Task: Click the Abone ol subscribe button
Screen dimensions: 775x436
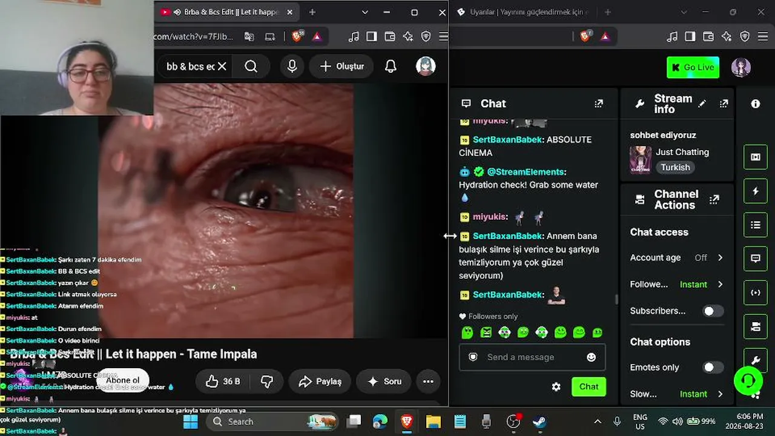Action: pos(122,380)
